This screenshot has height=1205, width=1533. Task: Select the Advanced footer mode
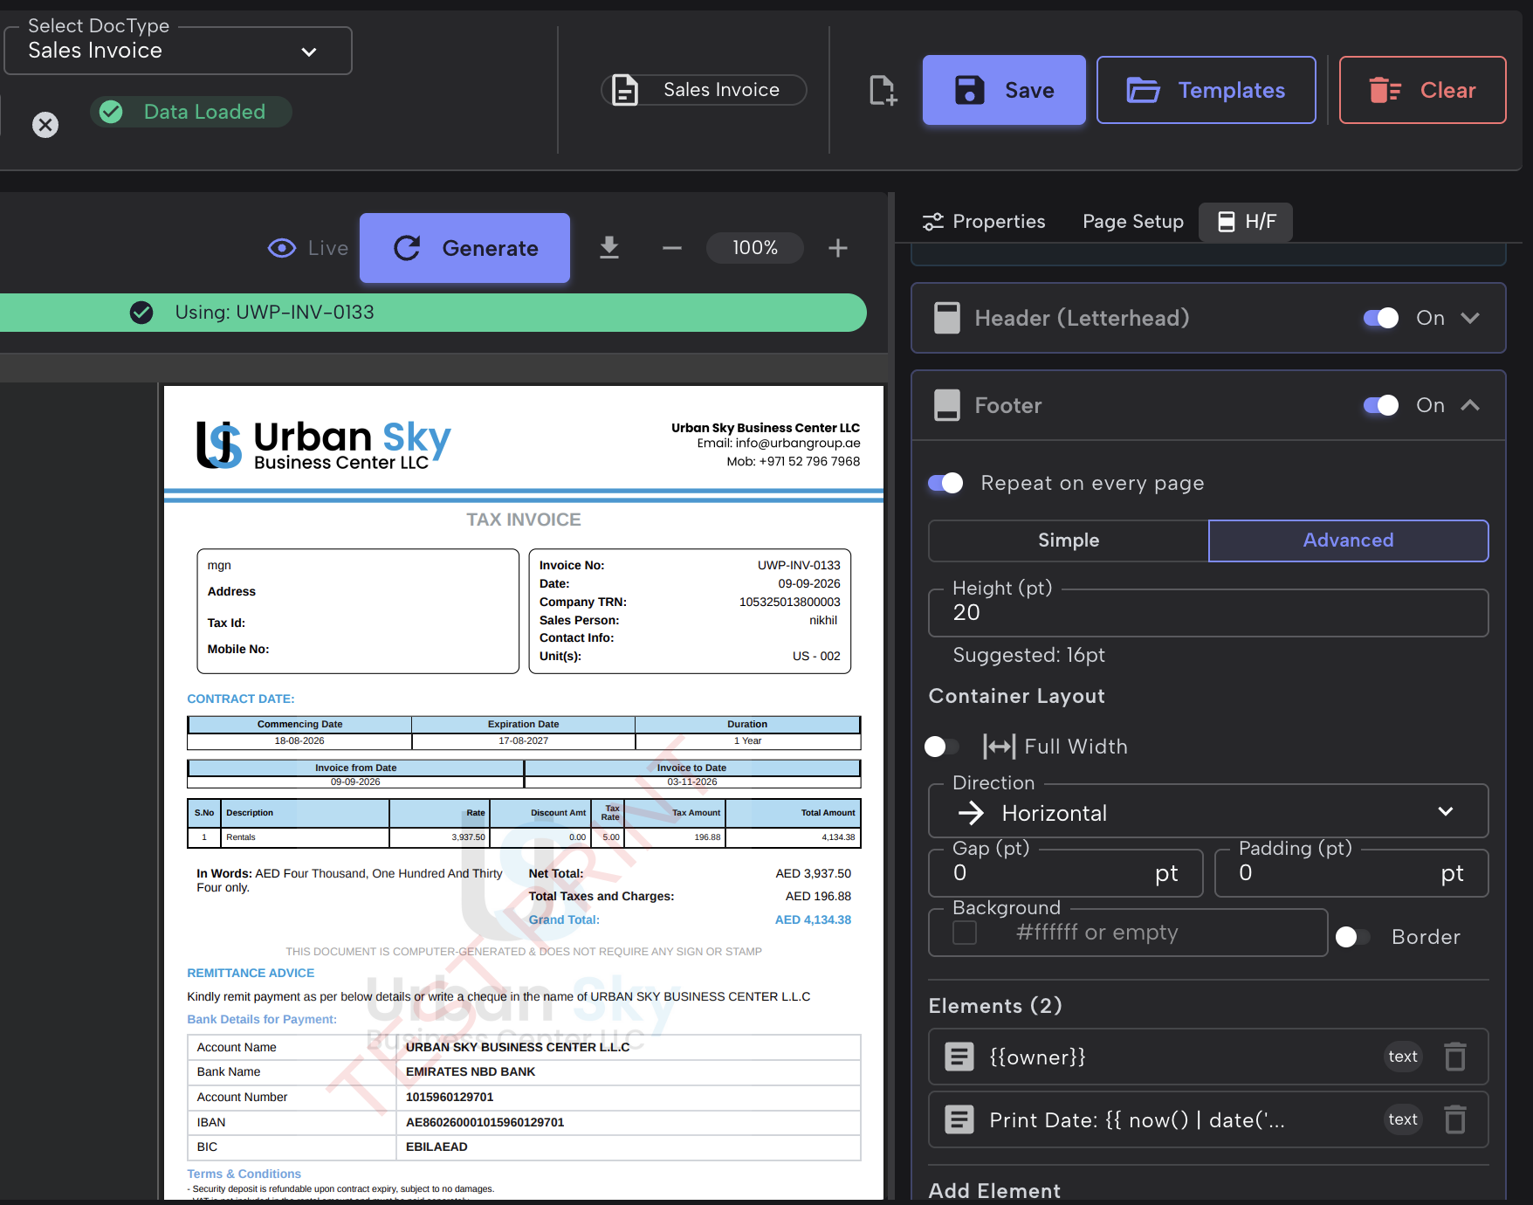click(1348, 541)
